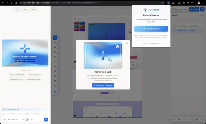Go back in browser history
The image size is (206, 124).
point(3,3)
